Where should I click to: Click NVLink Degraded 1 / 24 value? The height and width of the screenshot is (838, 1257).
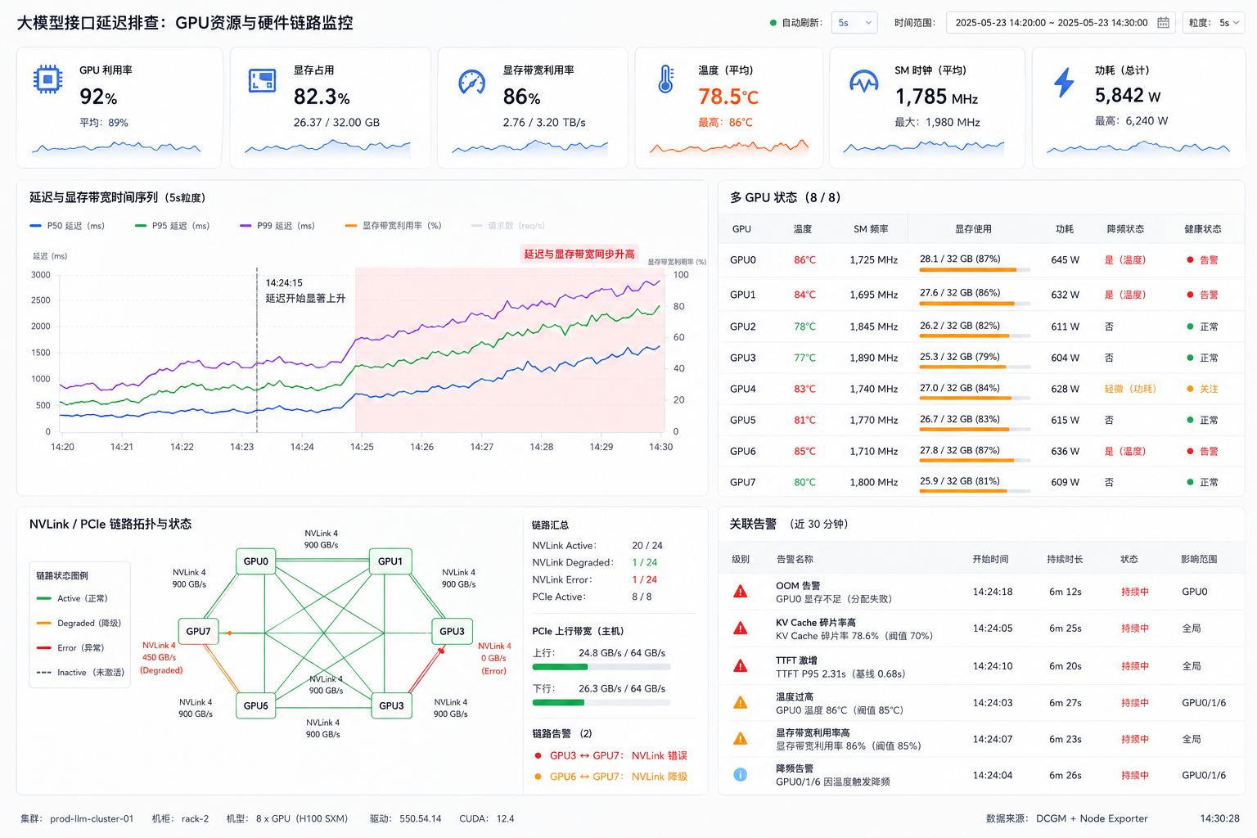pos(645,563)
